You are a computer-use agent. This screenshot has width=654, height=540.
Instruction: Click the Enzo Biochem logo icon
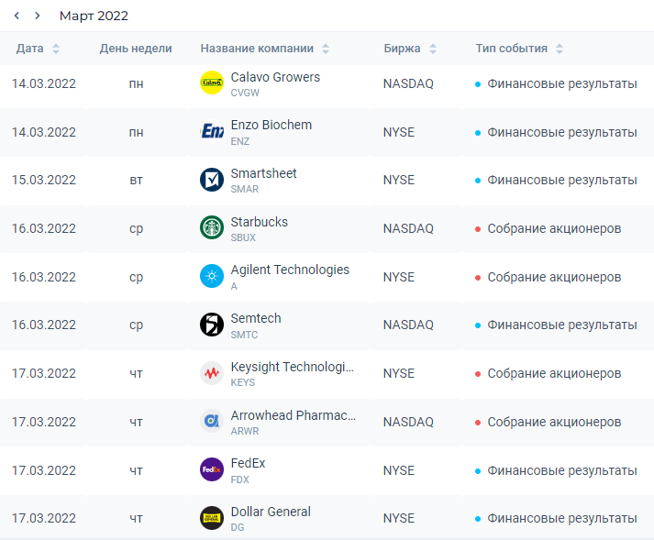point(212,132)
